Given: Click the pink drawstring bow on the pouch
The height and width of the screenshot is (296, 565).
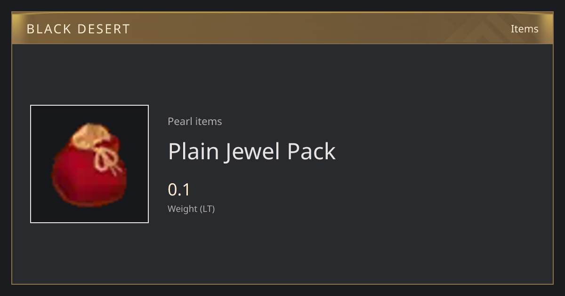Looking at the screenshot, I should coord(107,157).
